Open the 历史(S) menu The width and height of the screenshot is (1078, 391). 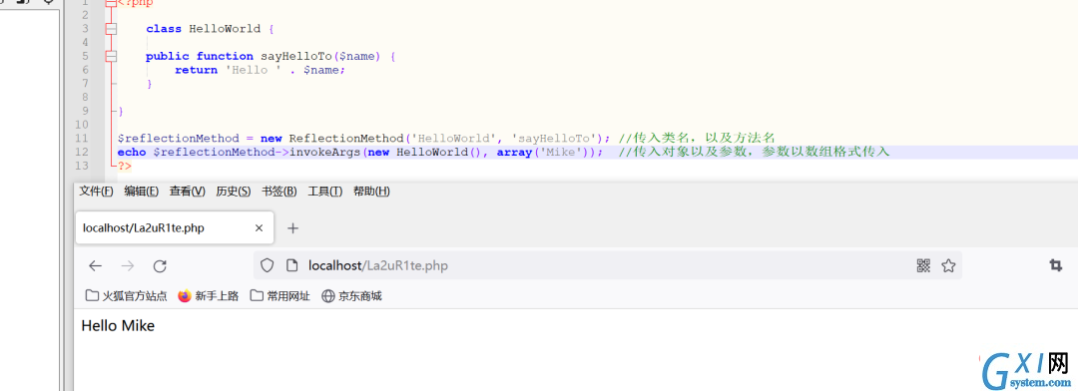click(x=234, y=192)
